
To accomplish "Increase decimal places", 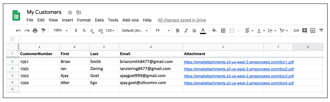I will [101, 31].
